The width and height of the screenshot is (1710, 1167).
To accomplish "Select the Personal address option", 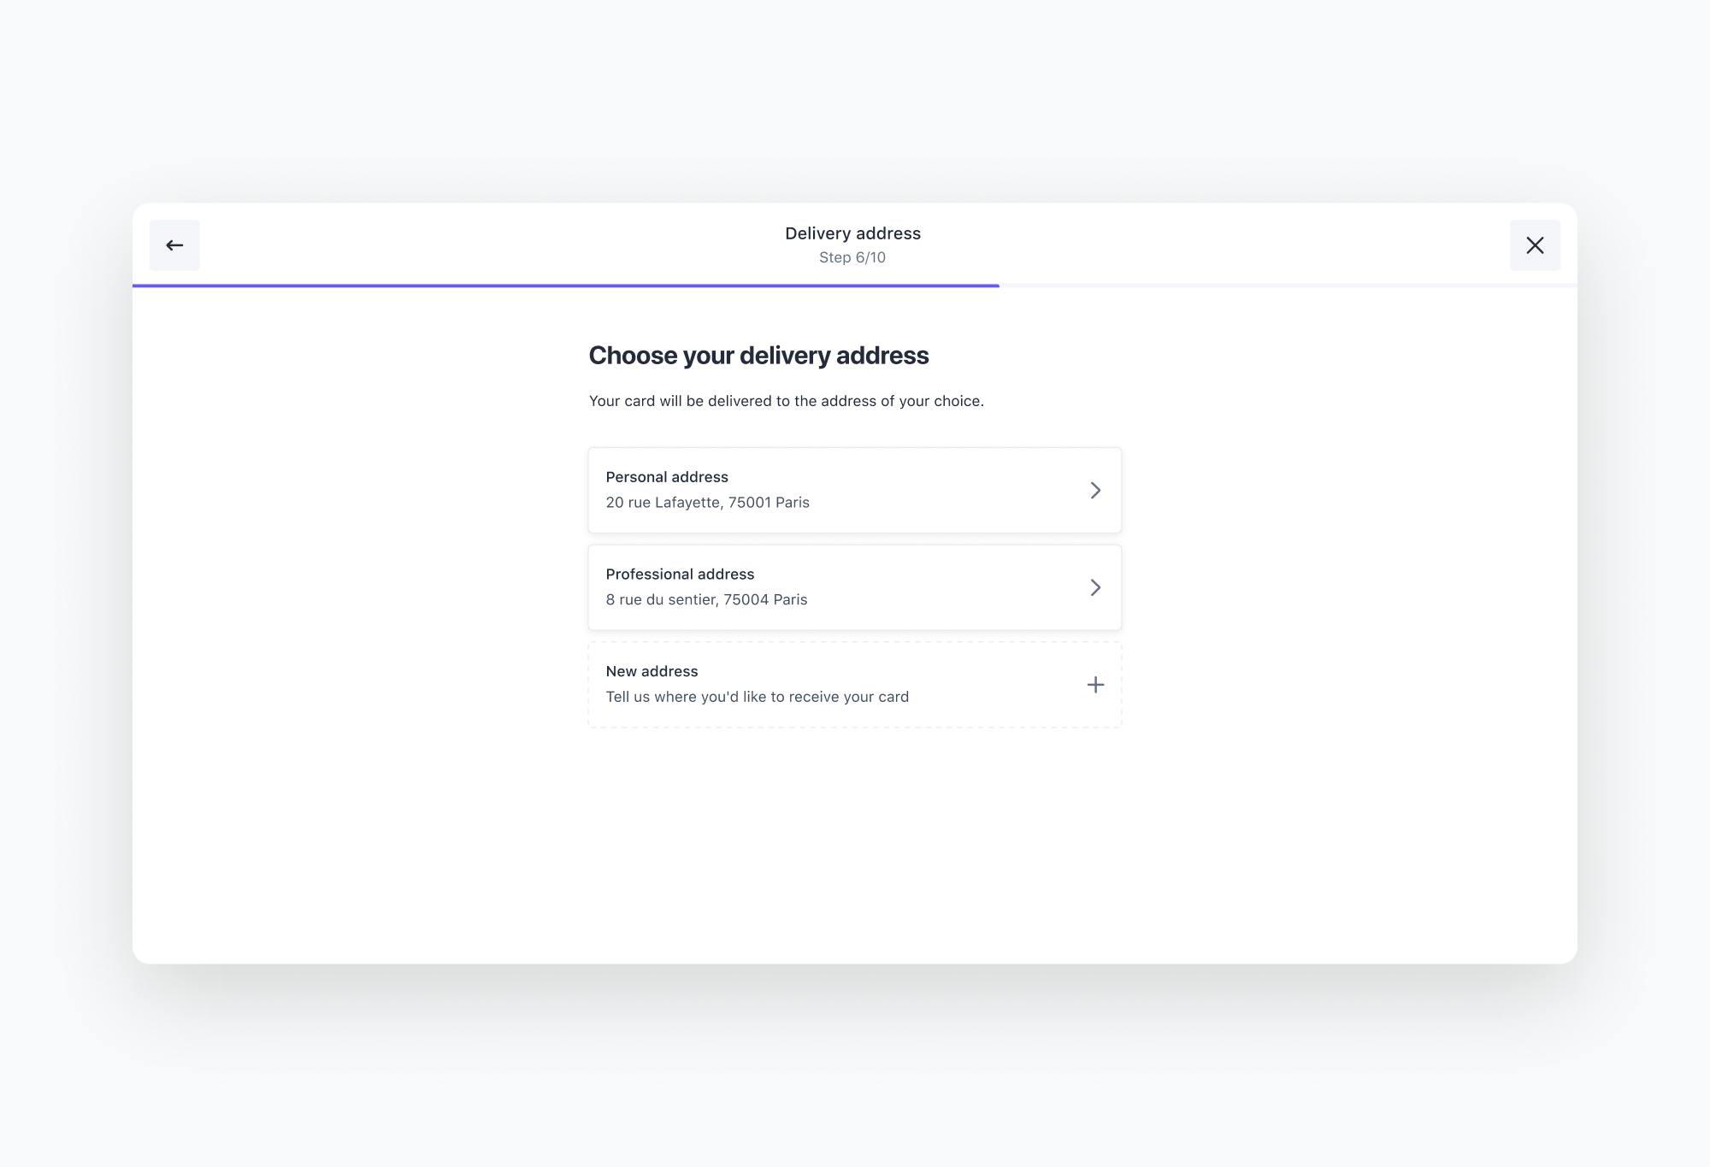I will (x=855, y=490).
